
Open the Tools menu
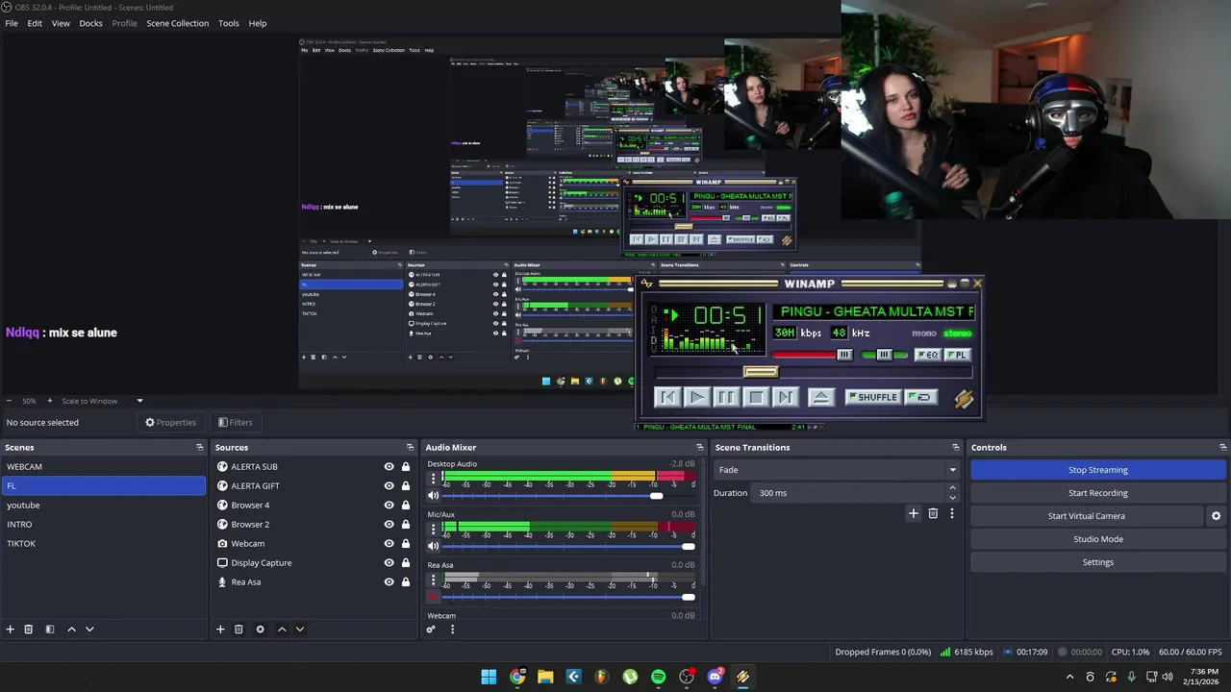[228, 23]
